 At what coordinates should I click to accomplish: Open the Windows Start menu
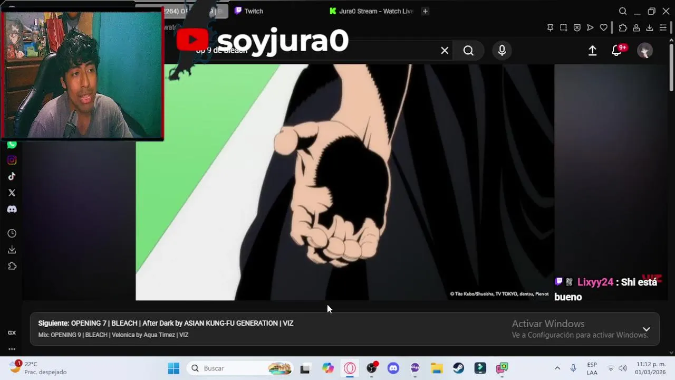173,368
